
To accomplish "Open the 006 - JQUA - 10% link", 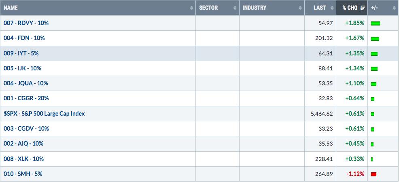I will [x=26, y=83].
